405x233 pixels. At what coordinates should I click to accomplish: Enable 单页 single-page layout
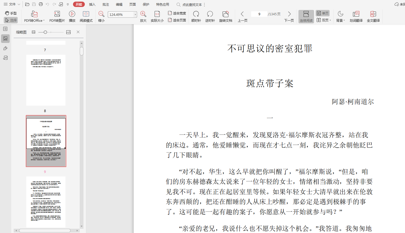[x=323, y=13]
